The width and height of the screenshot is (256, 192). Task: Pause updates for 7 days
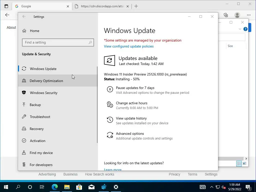(135, 88)
